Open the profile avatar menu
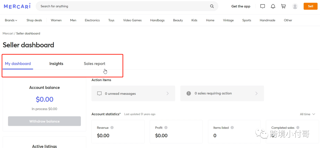 (295, 6)
